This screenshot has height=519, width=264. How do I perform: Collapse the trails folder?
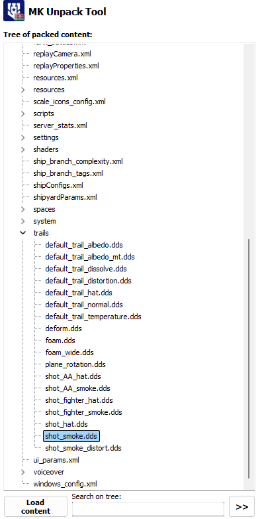pos(22,233)
